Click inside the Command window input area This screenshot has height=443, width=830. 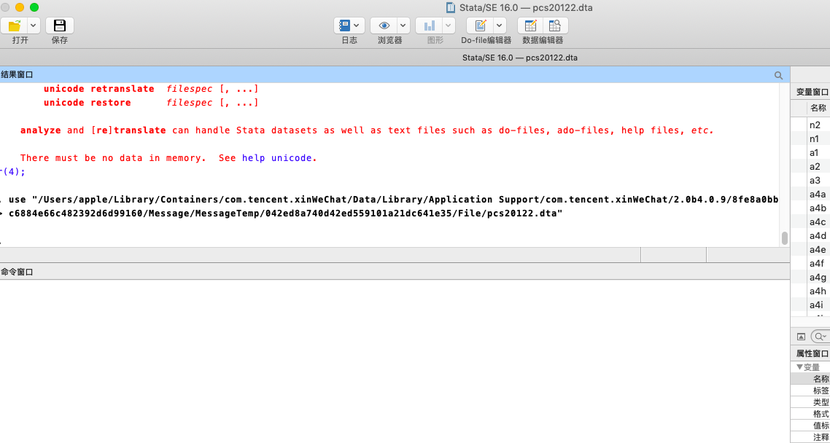(x=395, y=361)
